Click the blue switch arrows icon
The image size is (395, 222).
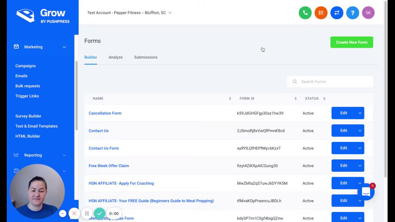(x=337, y=13)
